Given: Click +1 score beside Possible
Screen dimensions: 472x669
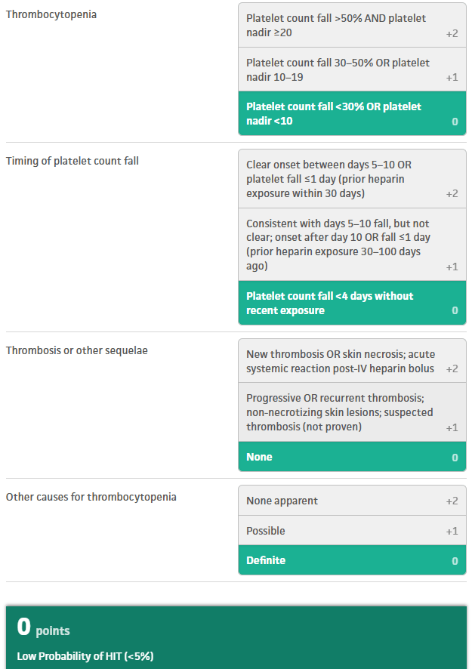Looking at the screenshot, I should 452,531.
